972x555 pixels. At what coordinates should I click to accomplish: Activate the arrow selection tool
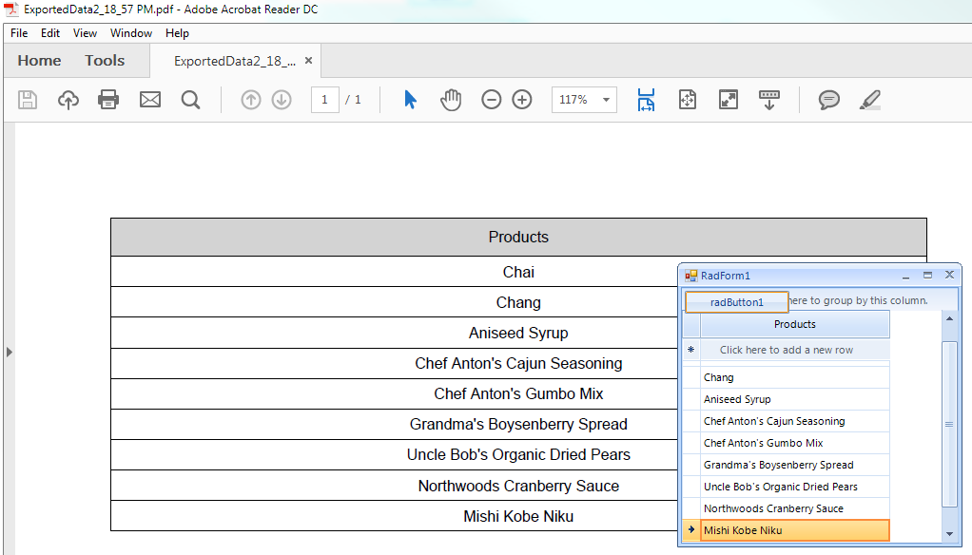(410, 100)
